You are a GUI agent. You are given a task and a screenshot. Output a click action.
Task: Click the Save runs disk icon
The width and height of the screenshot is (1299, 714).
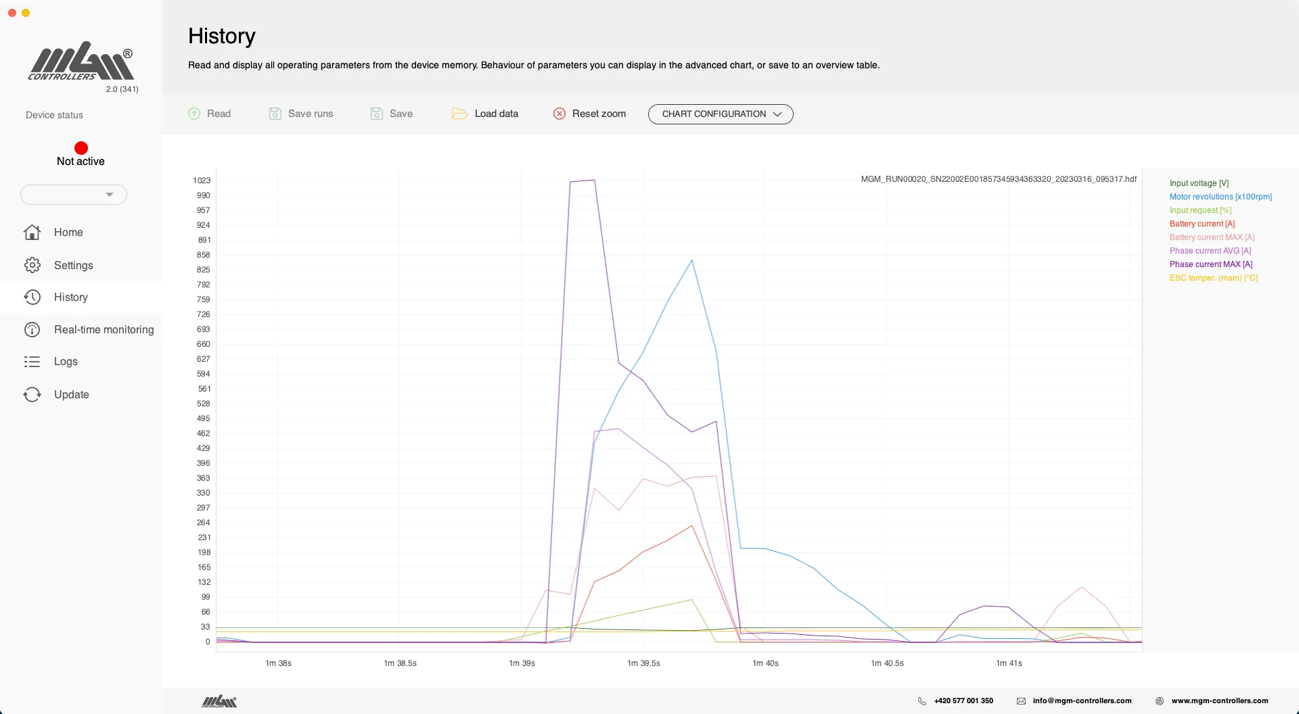point(275,114)
